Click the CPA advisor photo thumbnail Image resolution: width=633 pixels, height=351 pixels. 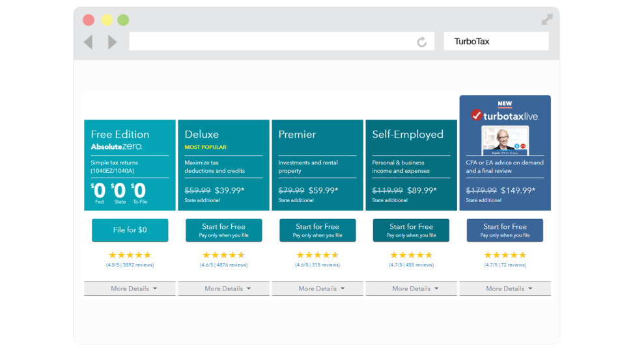[x=505, y=140]
